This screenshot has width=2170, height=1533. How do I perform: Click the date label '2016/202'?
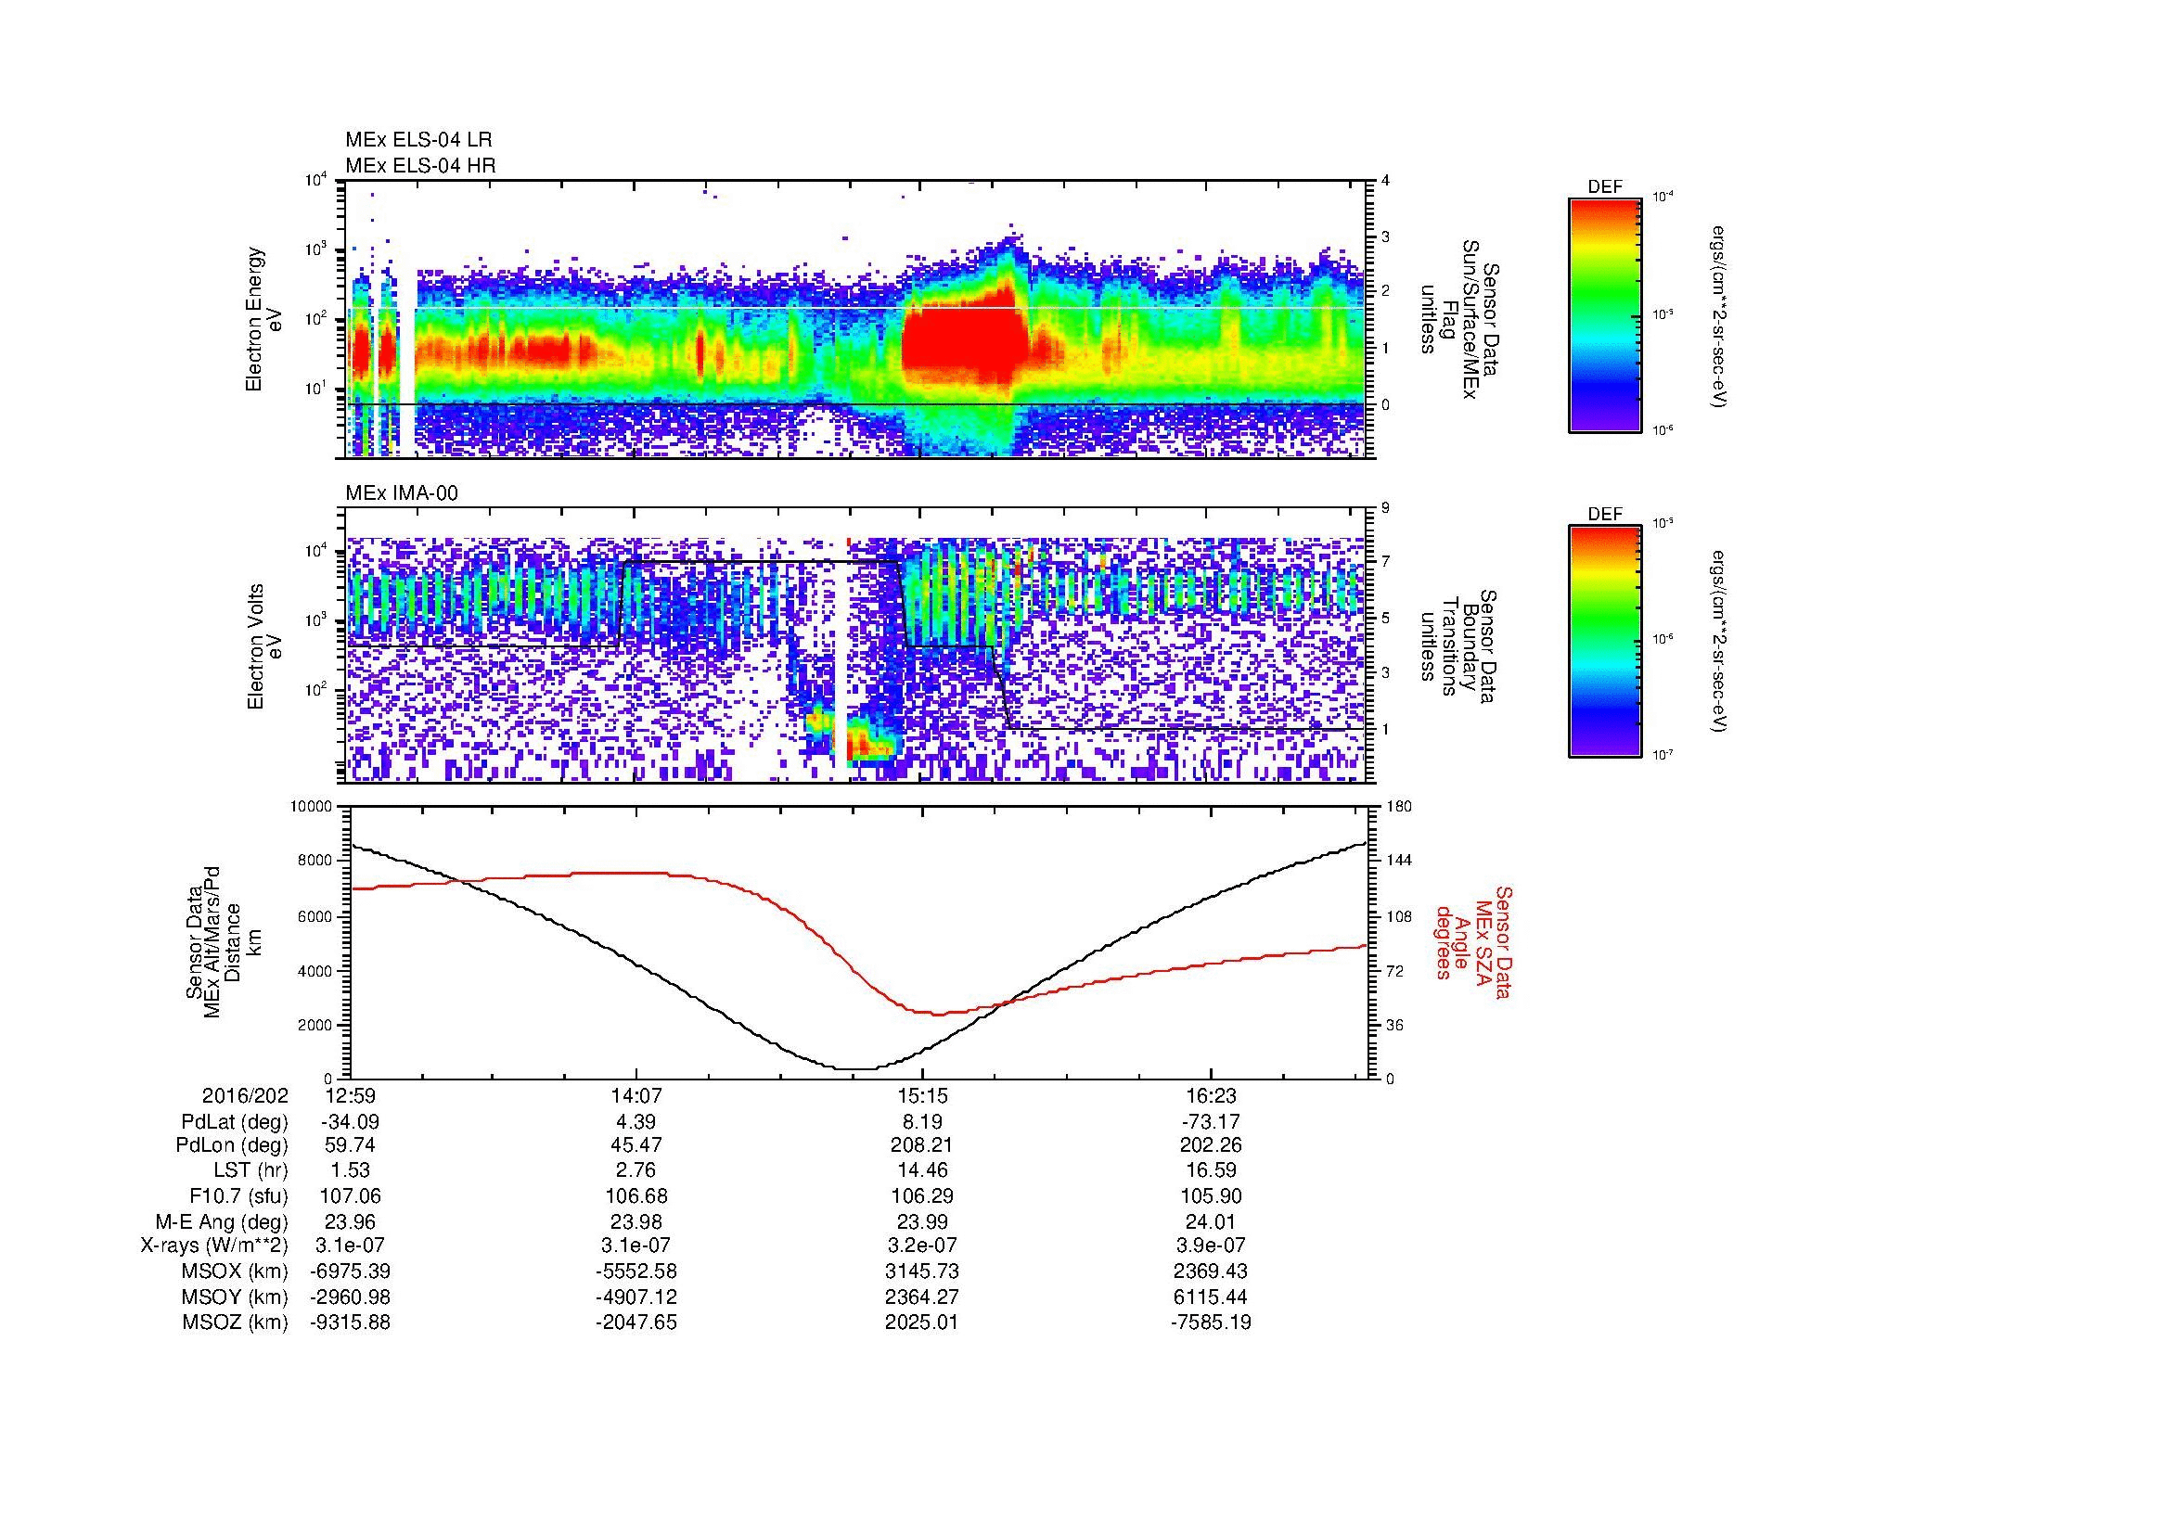point(245,1096)
